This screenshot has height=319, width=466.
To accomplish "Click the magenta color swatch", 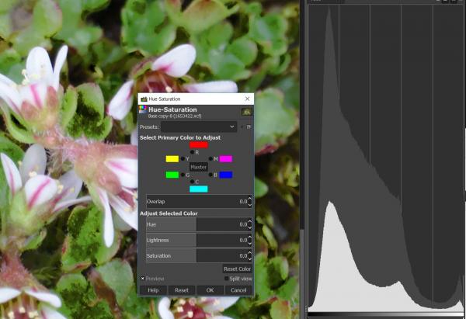I will point(225,159).
